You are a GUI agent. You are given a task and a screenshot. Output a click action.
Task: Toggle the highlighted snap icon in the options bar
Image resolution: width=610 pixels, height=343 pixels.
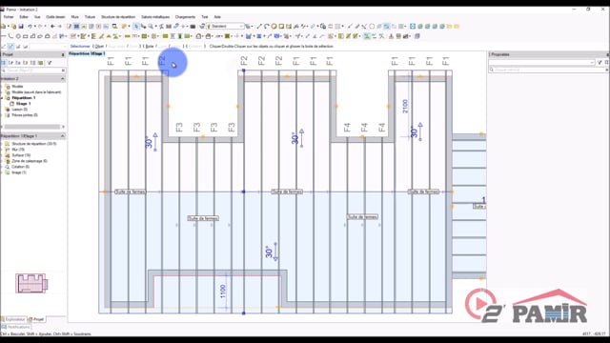pyautogui.click(x=10, y=47)
